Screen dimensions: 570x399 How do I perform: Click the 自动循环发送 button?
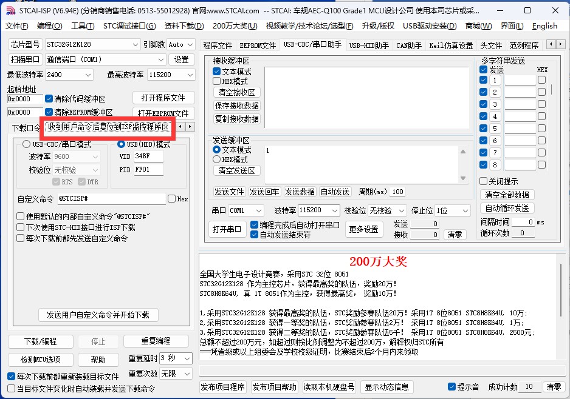coord(507,208)
